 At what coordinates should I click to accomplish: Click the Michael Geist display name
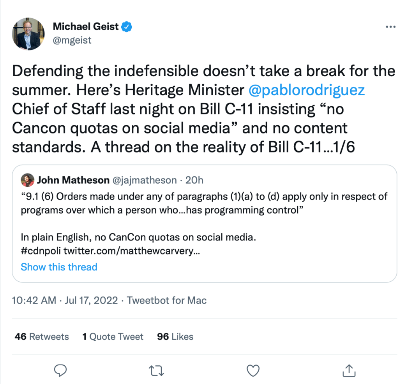click(x=86, y=27)
